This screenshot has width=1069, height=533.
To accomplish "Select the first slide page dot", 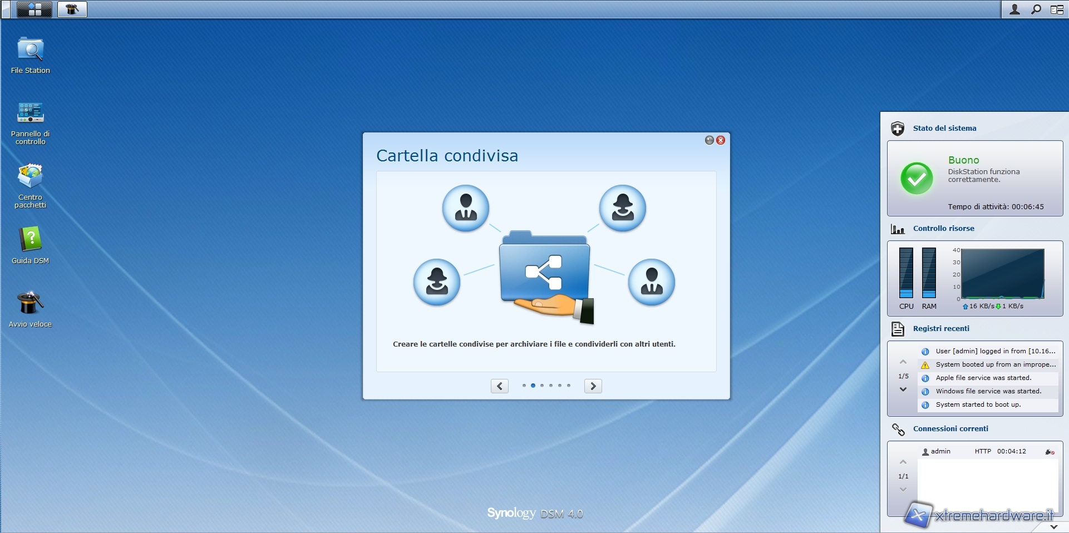I will click(x=524, y=386).
